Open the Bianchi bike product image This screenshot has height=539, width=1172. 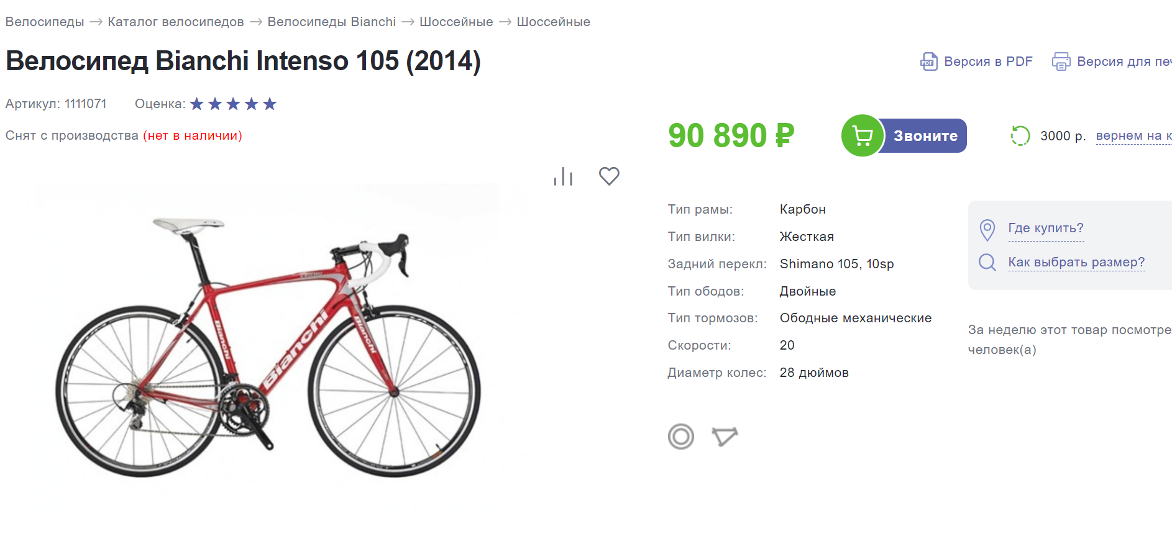click(268, 348)
